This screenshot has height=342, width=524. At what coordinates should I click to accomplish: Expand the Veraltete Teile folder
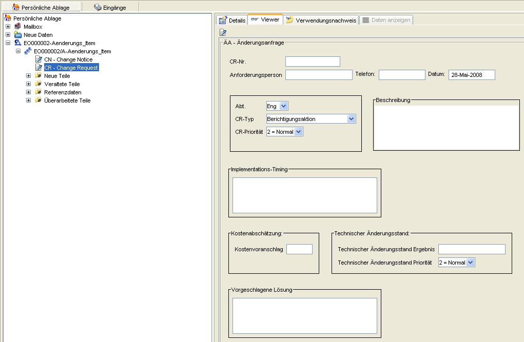point(28,84)
